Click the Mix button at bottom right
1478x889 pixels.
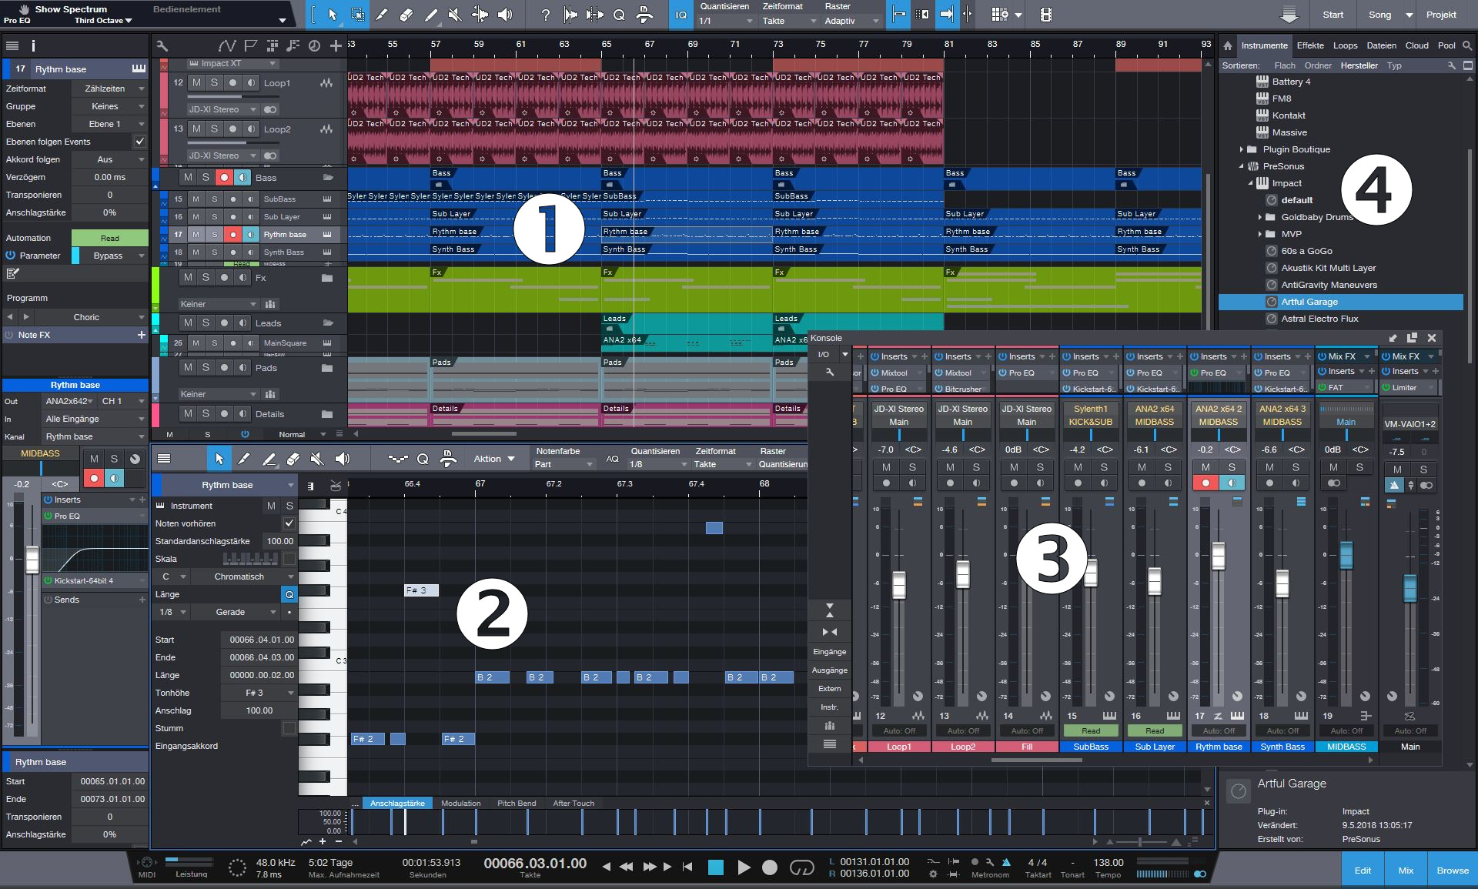click(x=1406, y=871)
